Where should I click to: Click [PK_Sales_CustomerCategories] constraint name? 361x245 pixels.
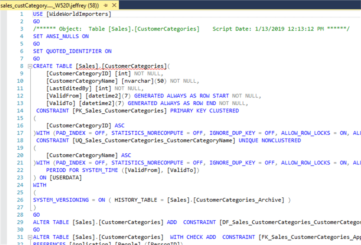120,111
